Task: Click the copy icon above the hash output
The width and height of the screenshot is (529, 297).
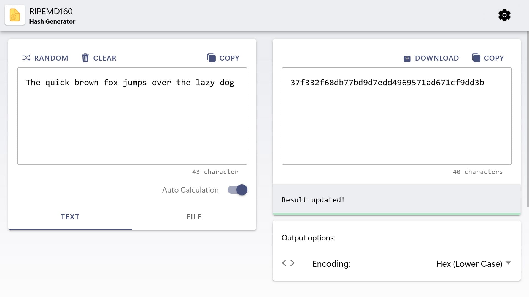Action: point(476,58)
